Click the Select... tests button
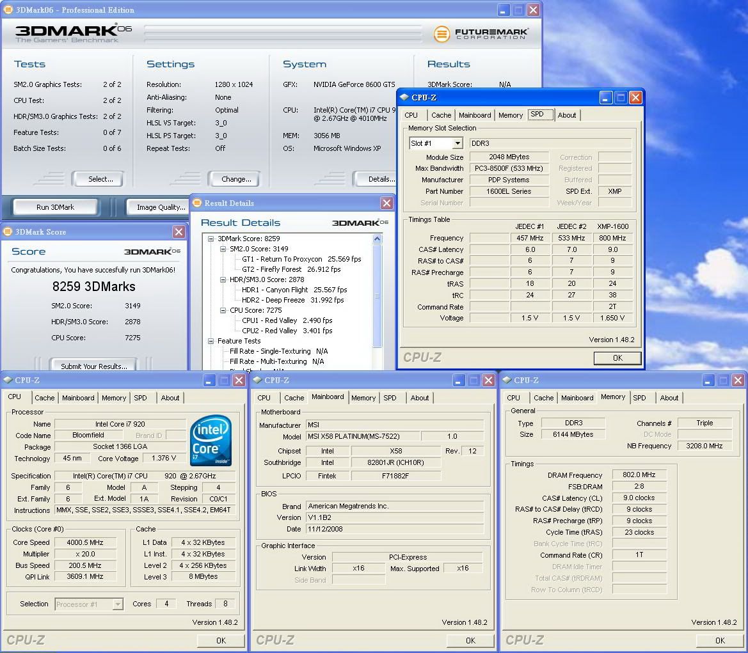This screenshot has width=748, height=653. (99, 179)
